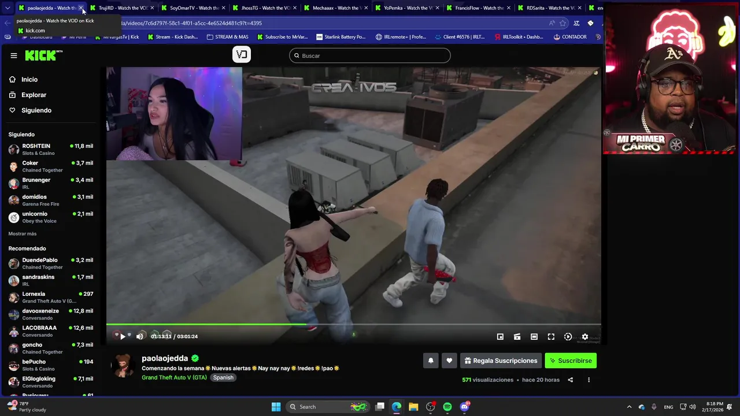Switch to the YoPemka browser tab
Viewport: 740px width, 416px height.
coord(408,8)
